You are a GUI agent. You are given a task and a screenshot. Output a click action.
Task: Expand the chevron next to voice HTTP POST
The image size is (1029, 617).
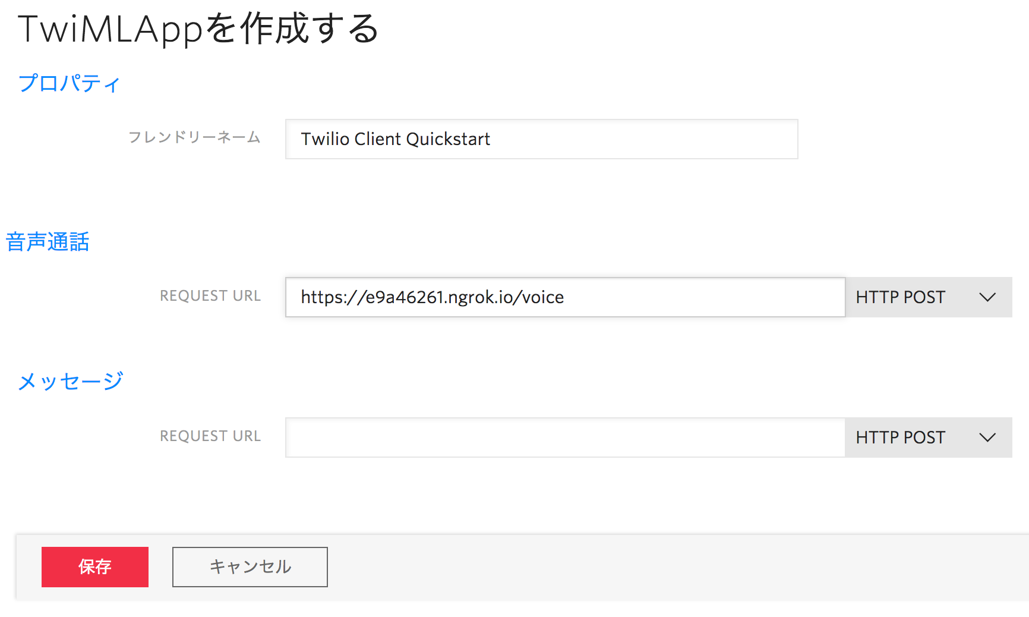[988, 297]
